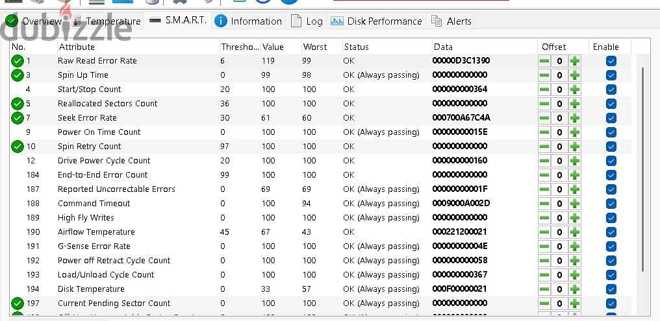Decrease offset for Seek Error Rate
Viewport: 660px width, 321px height.
(544, 118)
